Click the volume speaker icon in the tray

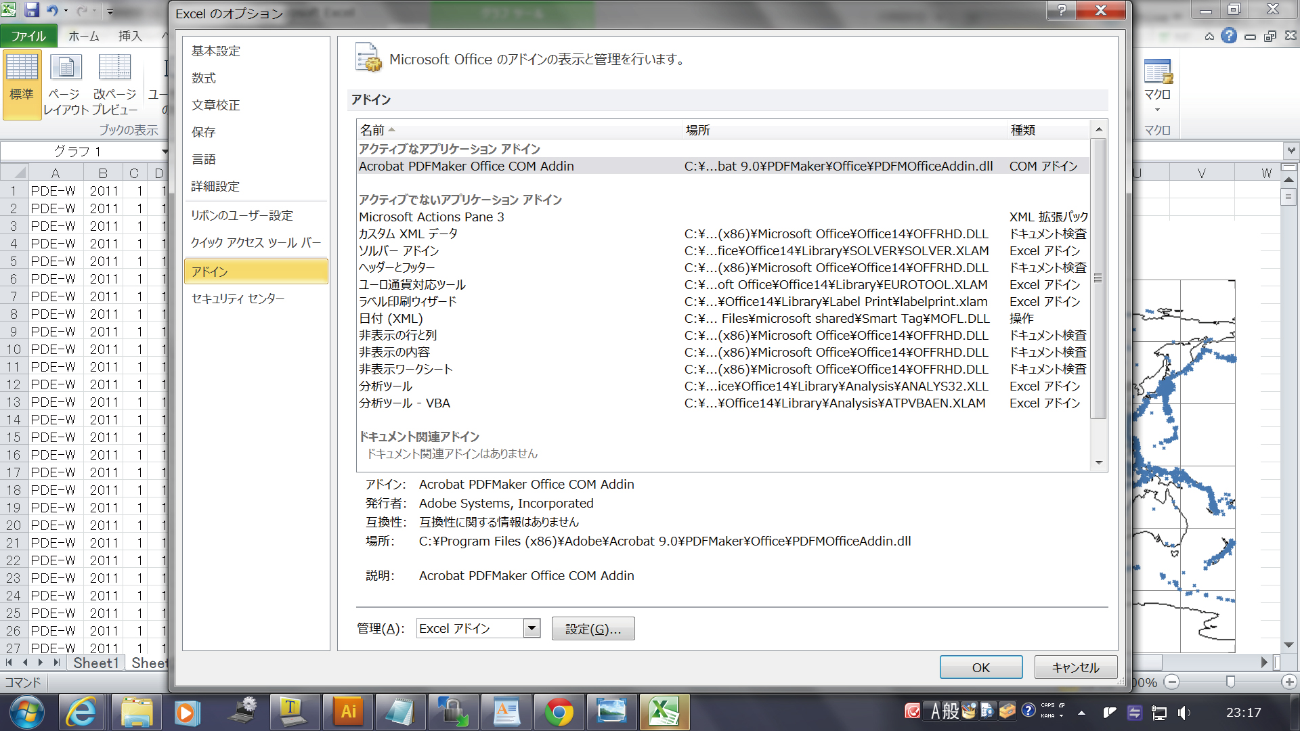click(1184, 713)
